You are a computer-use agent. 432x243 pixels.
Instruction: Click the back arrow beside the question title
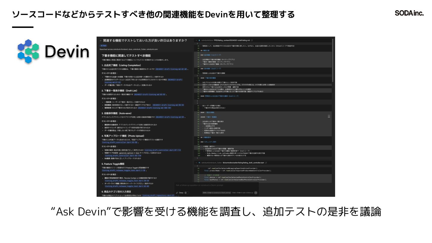[101, 40]
